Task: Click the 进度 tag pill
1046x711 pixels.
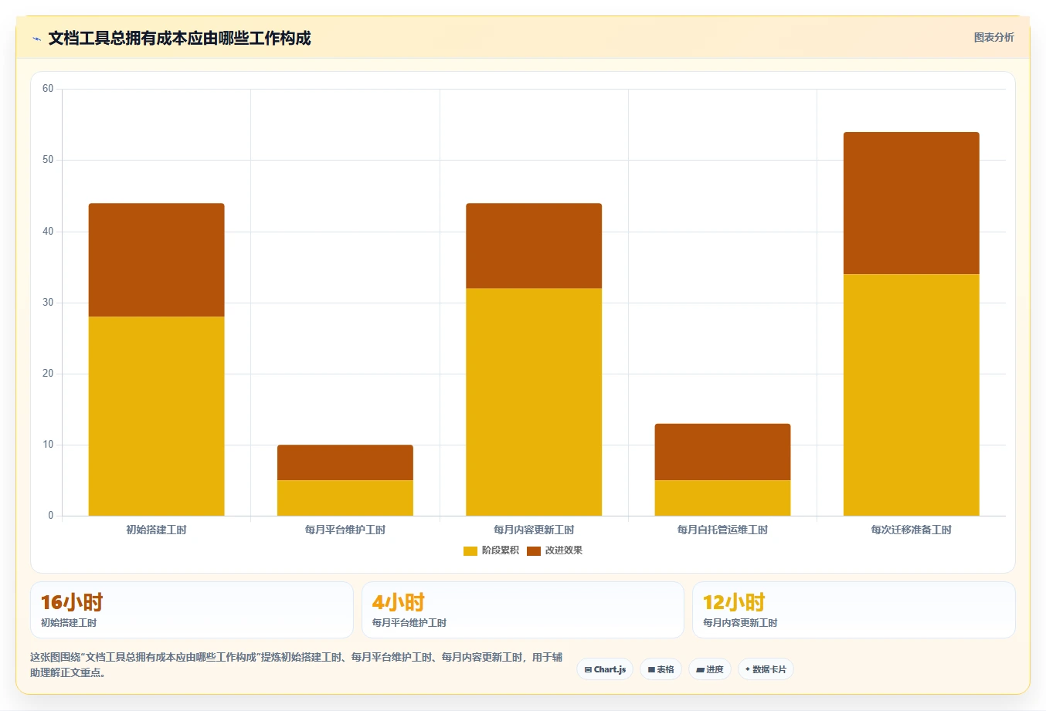Action: 710,669
